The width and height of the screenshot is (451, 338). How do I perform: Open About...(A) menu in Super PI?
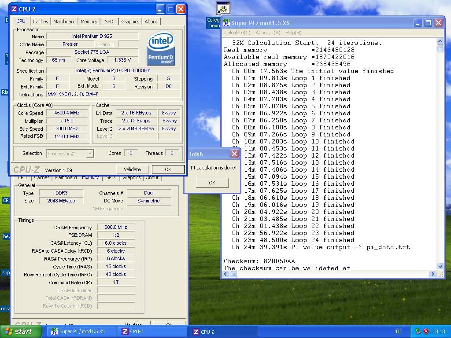tap(268, 33)
